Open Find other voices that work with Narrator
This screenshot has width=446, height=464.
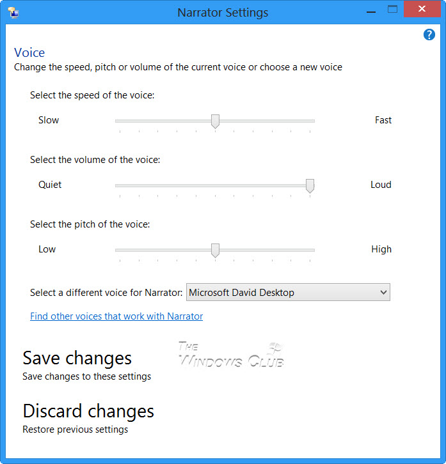116,316
